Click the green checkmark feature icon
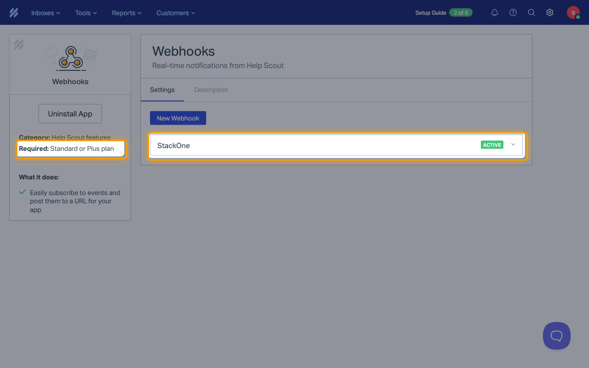This screenshot has height=368, width=589. tap(23, 192)
